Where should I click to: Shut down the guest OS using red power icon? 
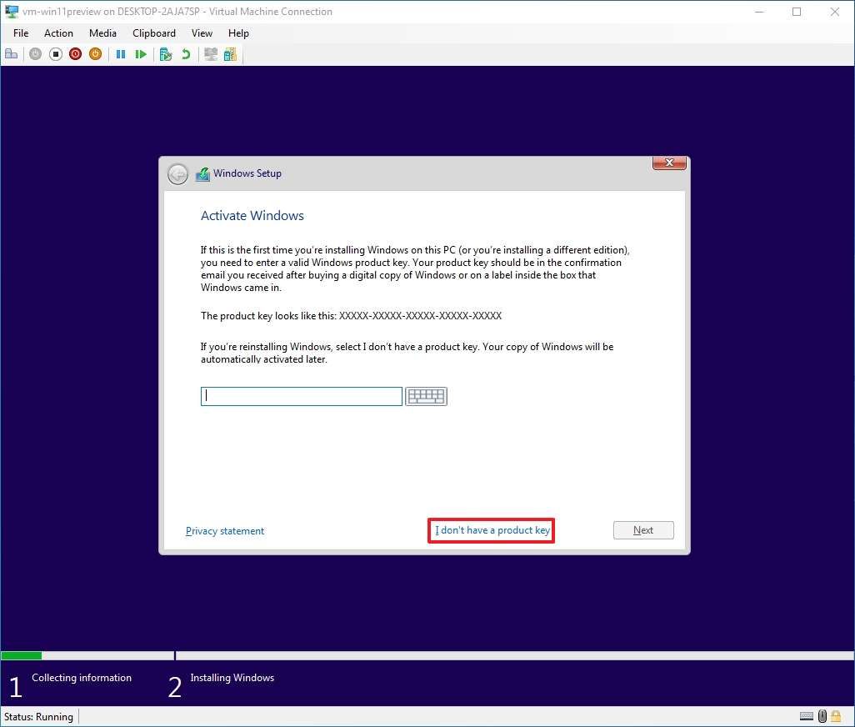point(75,53)
